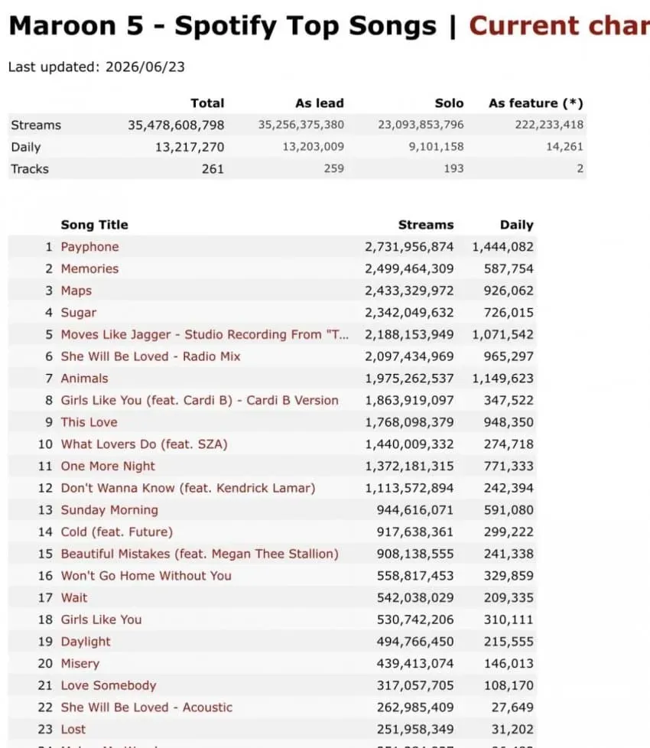The width and height of the screenshot is (650, 748).
Task: Open the Daylight song link
Action: 86,642
